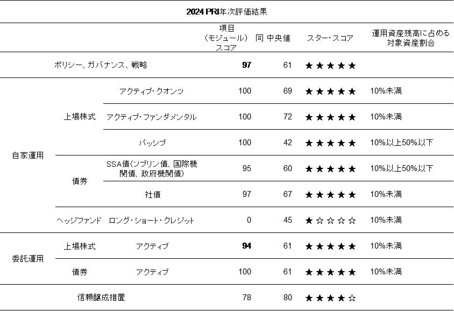Select the 委託運用 category label

pos(27,259)
